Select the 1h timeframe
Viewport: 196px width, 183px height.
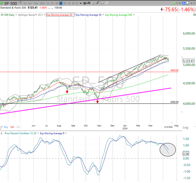coord(48,3)
